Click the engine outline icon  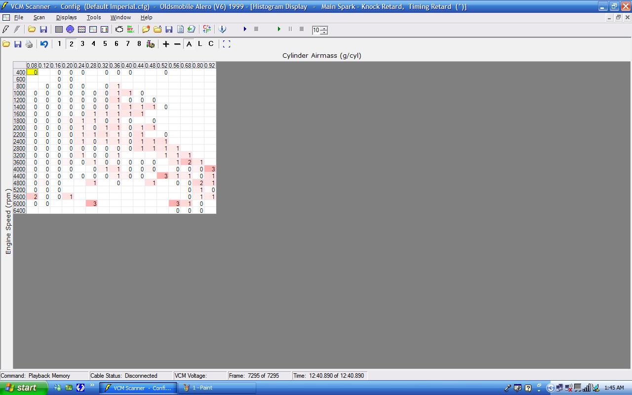119,30
